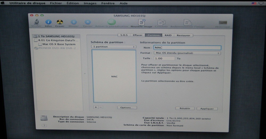Click the help question mark button
The width and height of the screenshot is (266, 139).
point(44,125)
